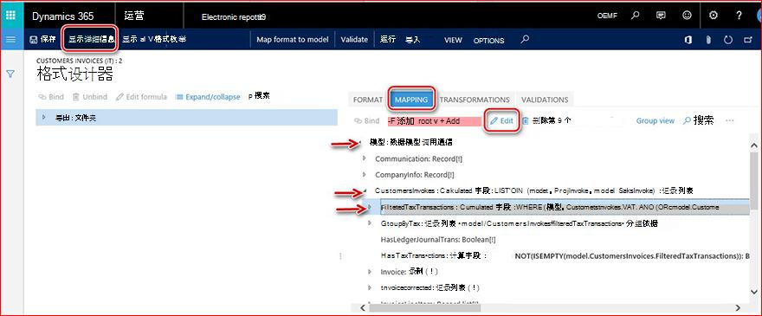Collapse CustomersInvokes node
Screen dimensions: 762x316
pos(365,190)
